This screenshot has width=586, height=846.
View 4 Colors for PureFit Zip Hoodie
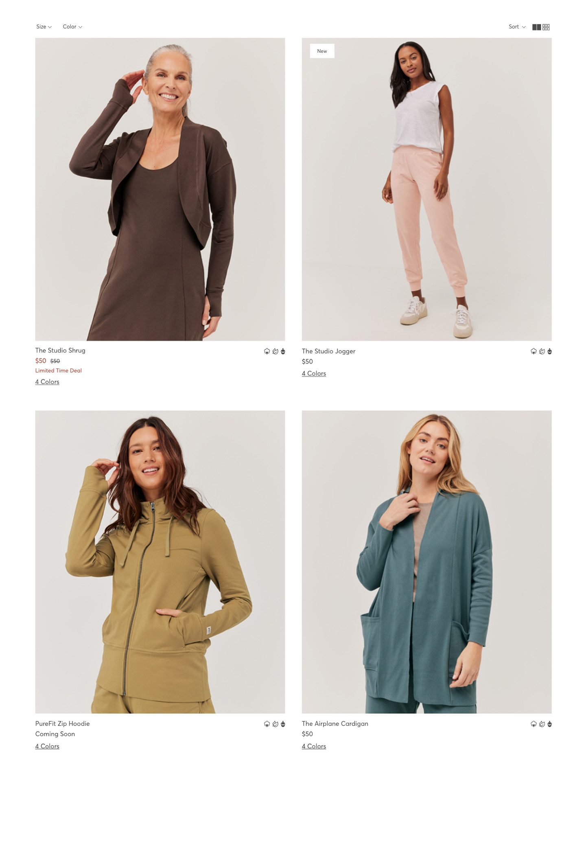(47, 746)
